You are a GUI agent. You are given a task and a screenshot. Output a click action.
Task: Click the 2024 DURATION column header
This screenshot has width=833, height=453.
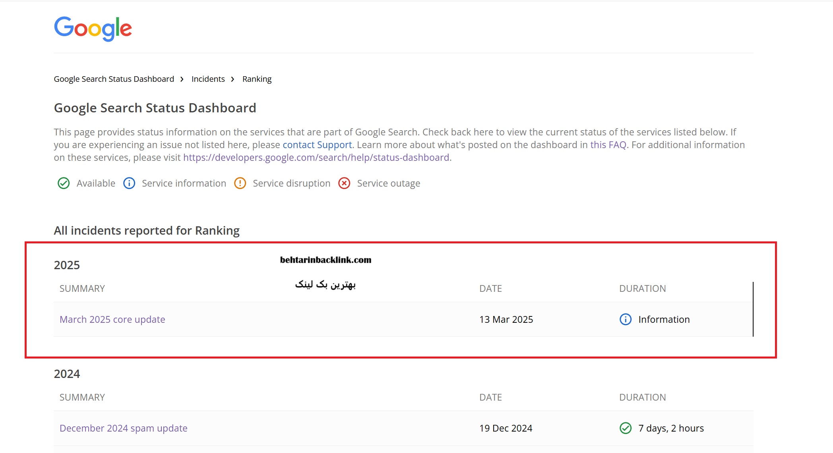click(642, 397)
